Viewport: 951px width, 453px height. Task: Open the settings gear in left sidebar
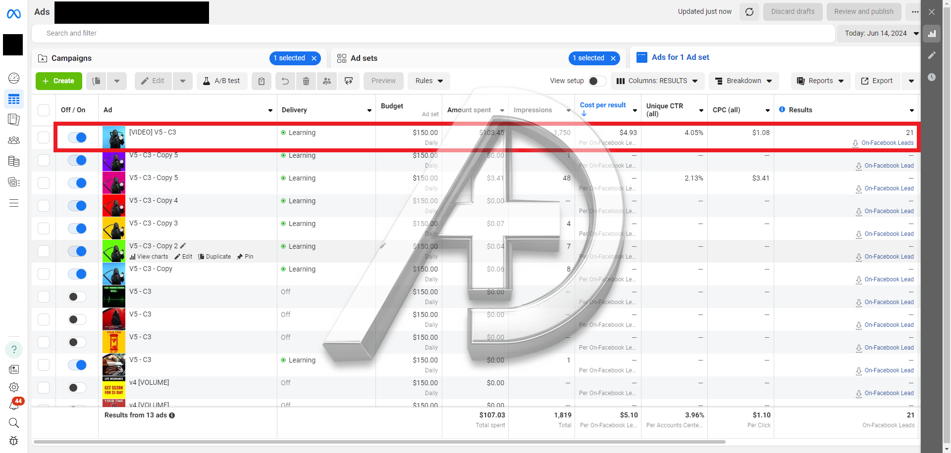[14, 387]
